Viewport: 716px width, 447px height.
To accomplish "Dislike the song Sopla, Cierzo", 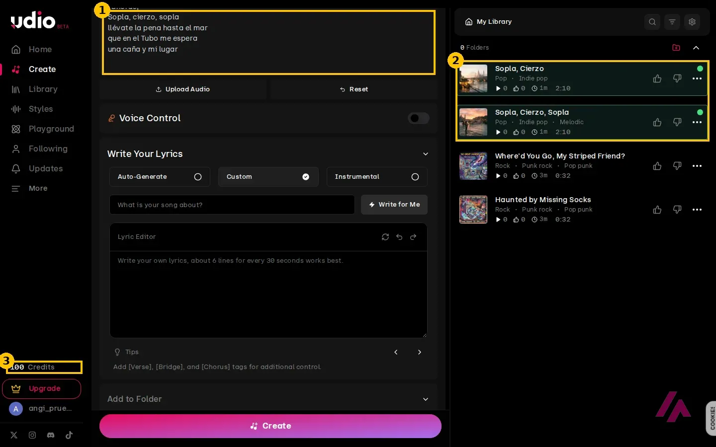I will (x=677, y=78).
